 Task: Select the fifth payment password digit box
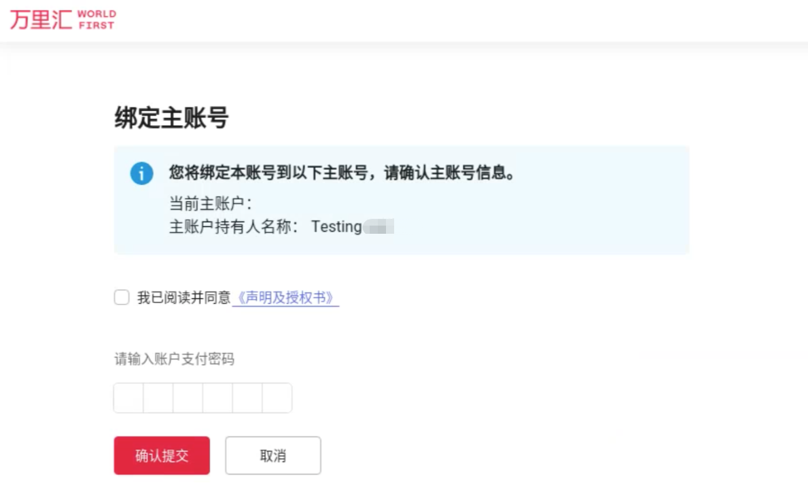coord(247,398)
